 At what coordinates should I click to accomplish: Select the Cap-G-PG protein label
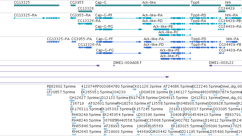[105, 50]
